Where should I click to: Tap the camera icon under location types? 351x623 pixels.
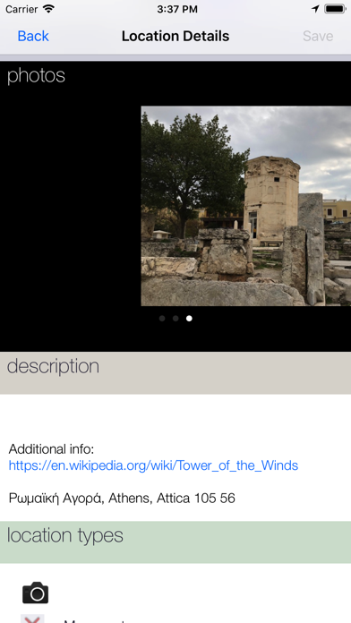tap(36, 593)
